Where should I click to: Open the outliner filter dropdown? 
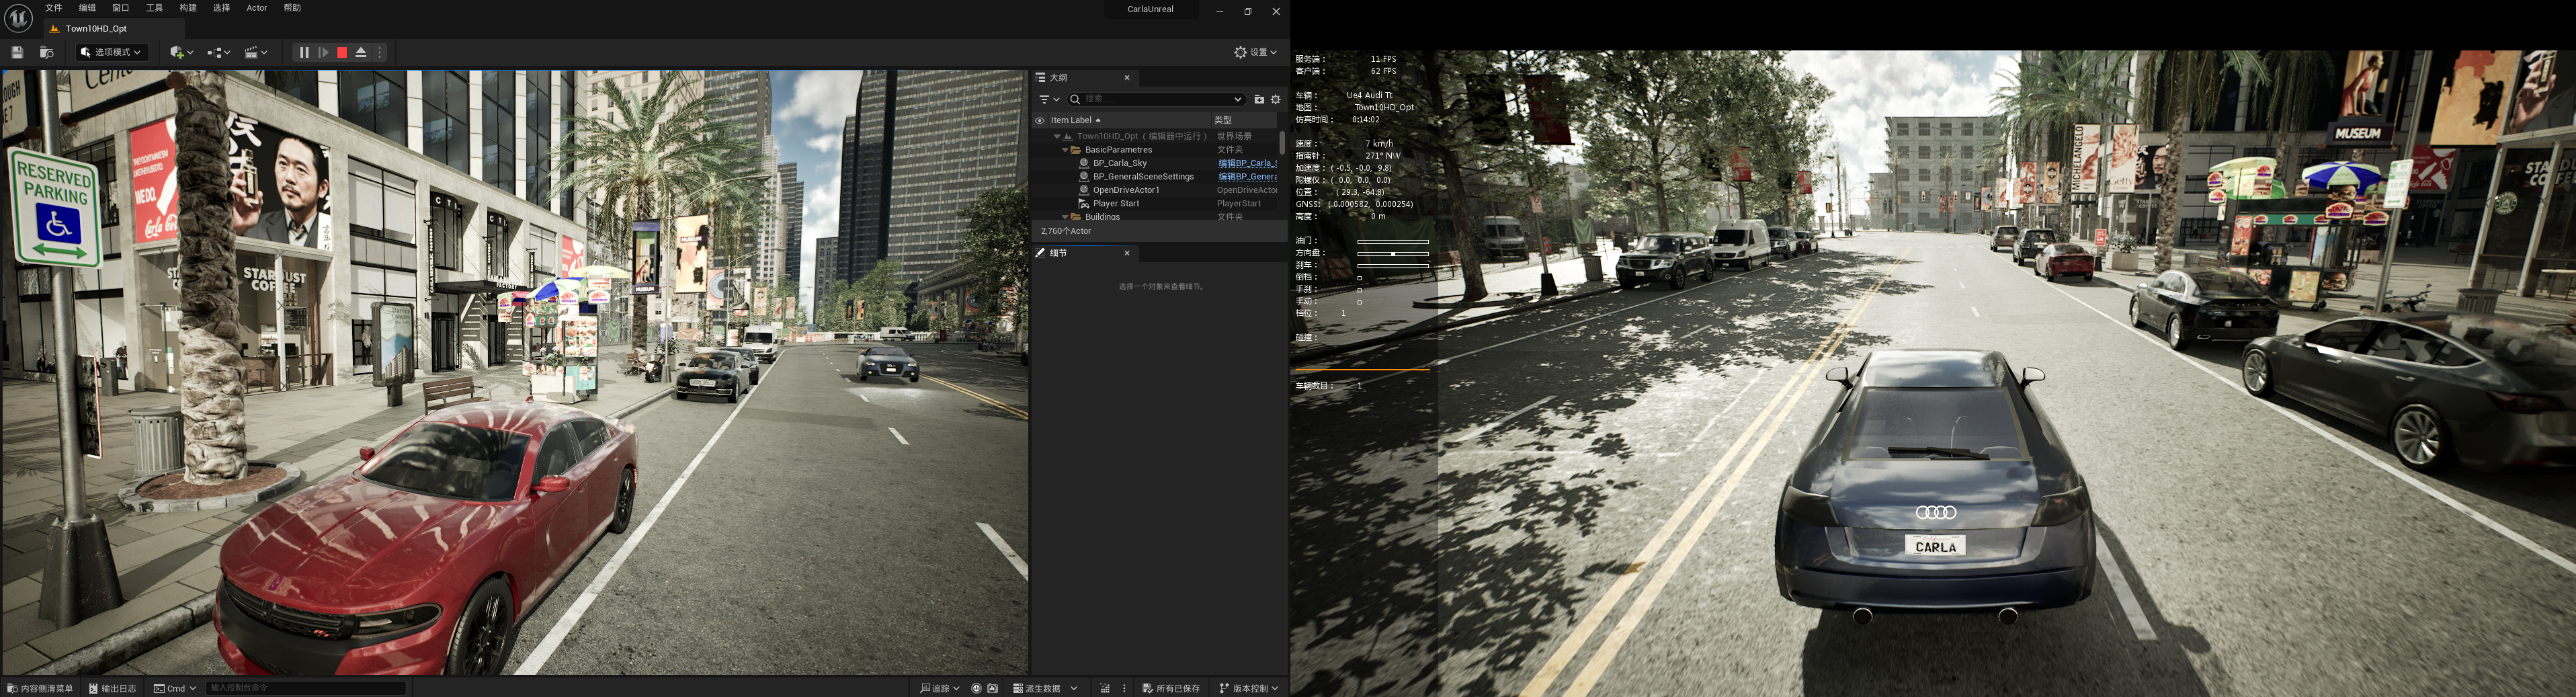[x=1048, y=99]
